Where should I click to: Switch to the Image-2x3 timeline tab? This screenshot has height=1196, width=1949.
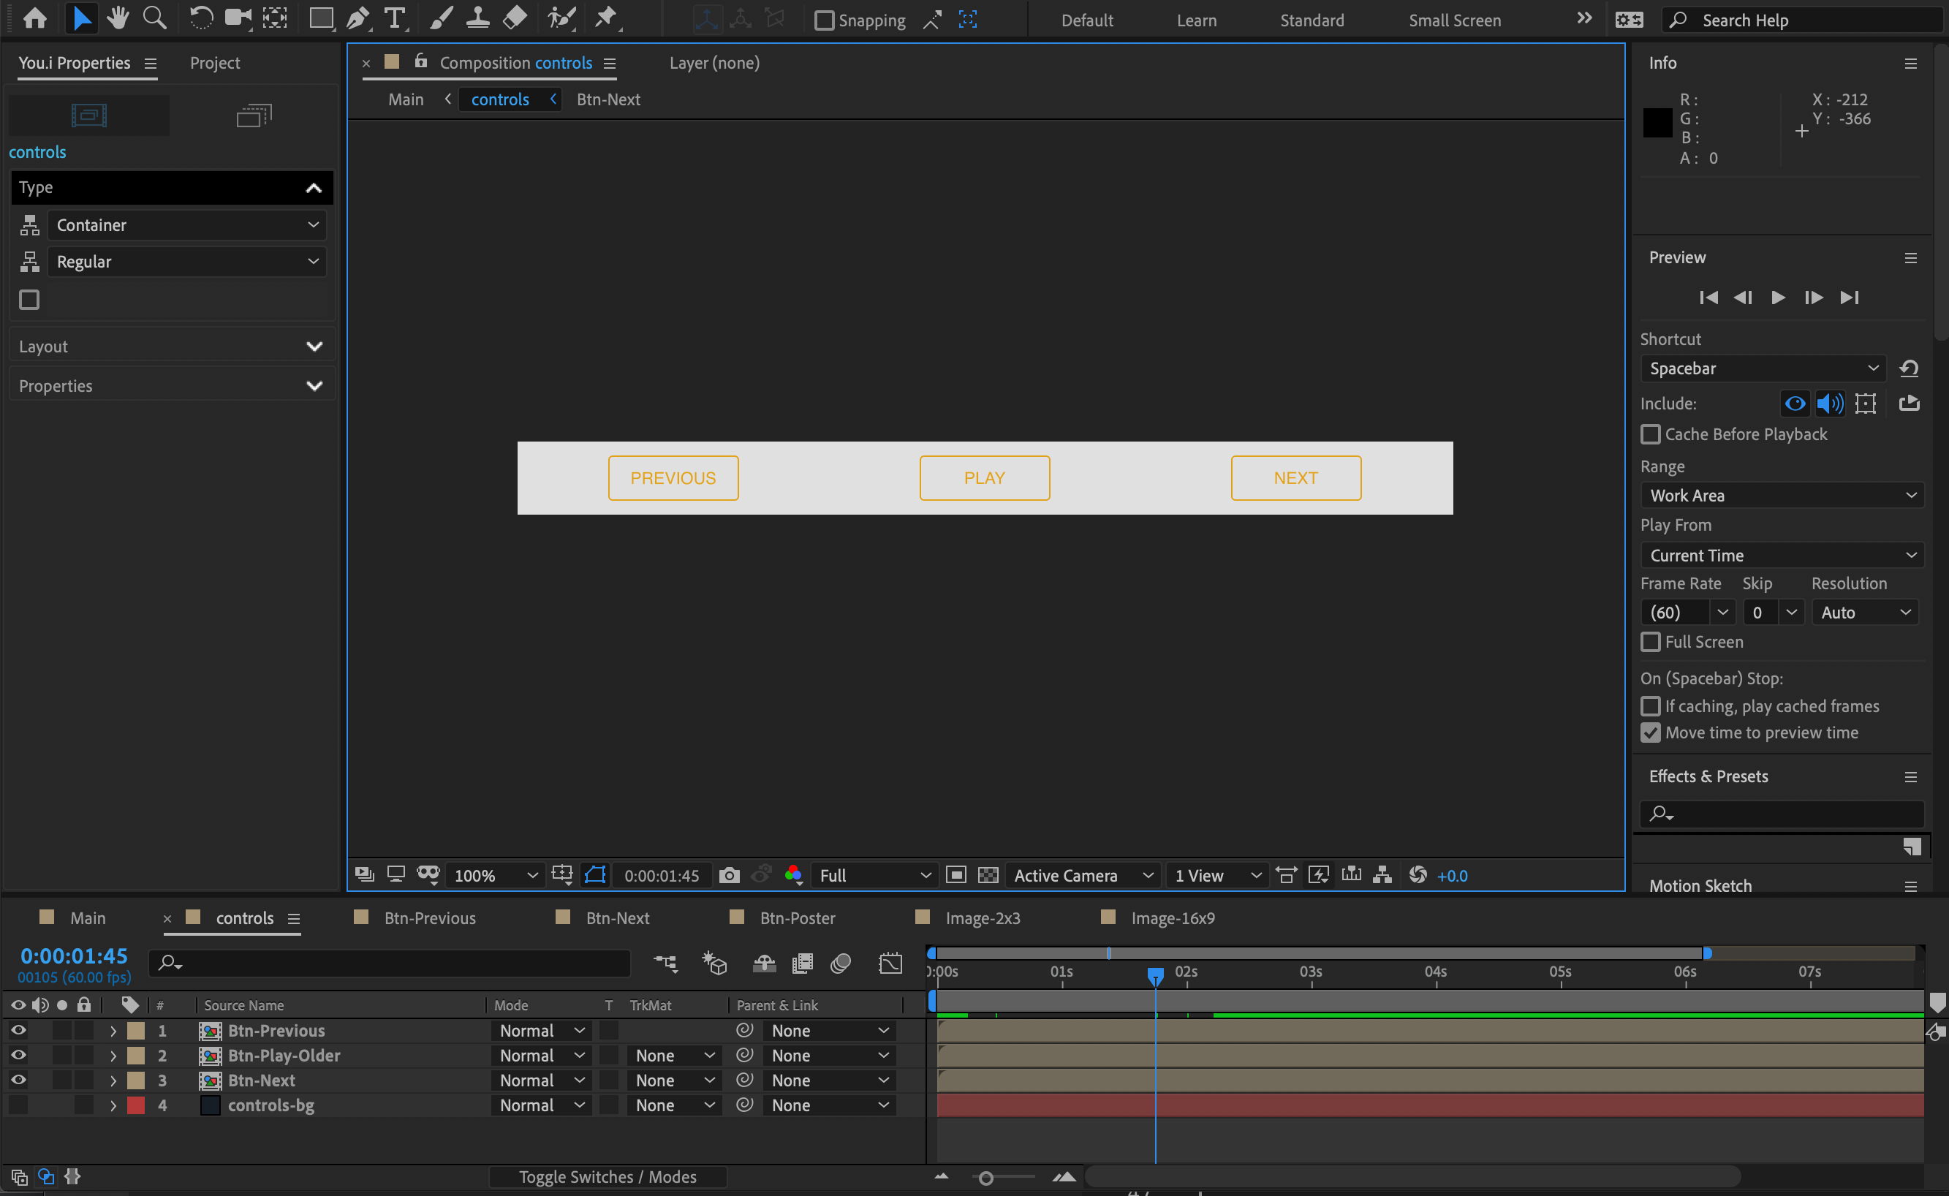click(x=983, y=917)
